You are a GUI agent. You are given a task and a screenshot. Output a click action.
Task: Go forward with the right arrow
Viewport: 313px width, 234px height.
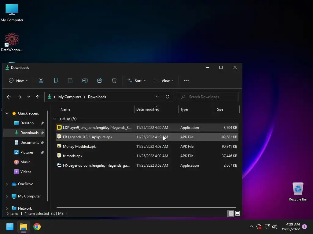[19, 97]
